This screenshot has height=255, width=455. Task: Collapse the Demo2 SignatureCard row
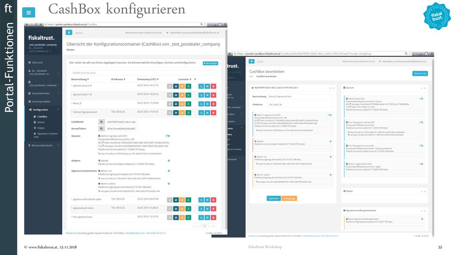click(72, 112)
